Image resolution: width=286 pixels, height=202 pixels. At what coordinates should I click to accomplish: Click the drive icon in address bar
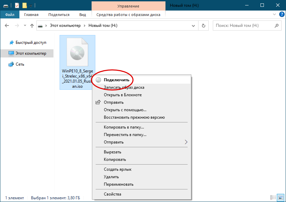[40, 26]
